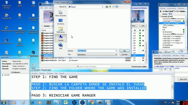Image resolution: width=188 pixels, height=105 pixels.
Task: Open Archivo menu in Bloc de notas
Action: 35,73
